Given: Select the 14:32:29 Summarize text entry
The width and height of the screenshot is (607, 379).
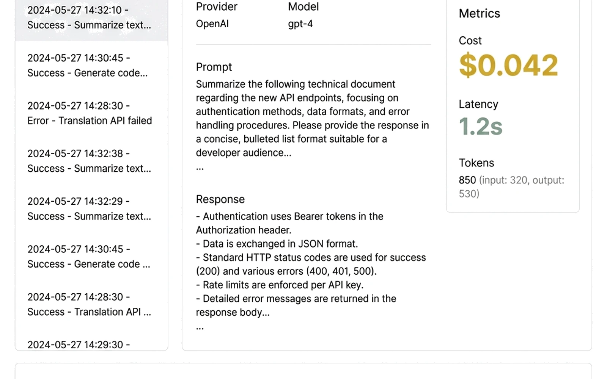Looking at the screenshot, I should 90,208.
